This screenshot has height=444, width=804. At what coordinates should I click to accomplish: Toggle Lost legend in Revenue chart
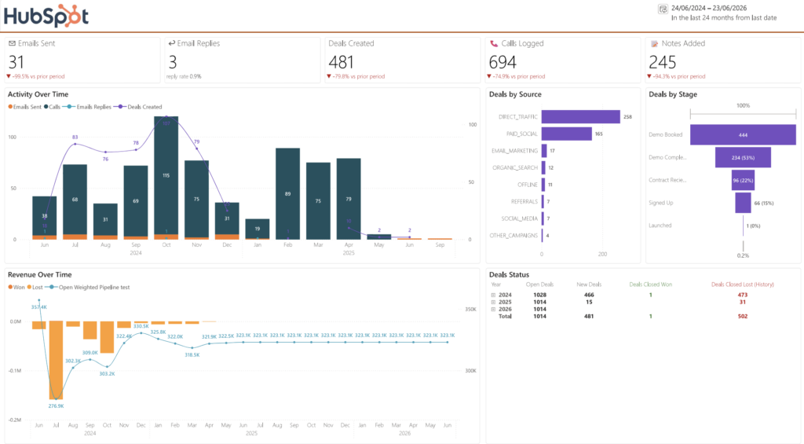click(35, 288)
